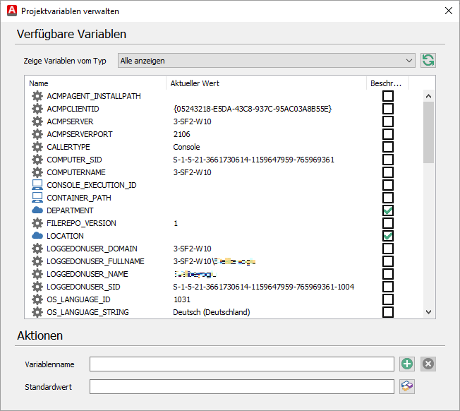Click the cloud icon next to DEPARTMENT
This screenshot has height=411, width=460.
(37, 210)
